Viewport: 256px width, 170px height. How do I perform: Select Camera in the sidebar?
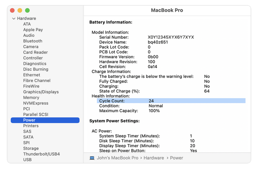31,47
